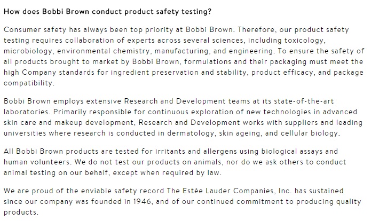Image resolution: width=379 pixels, height=221 pixels.
Task: Click the phrase "required by law"
Action: click(x=191, y=173)
